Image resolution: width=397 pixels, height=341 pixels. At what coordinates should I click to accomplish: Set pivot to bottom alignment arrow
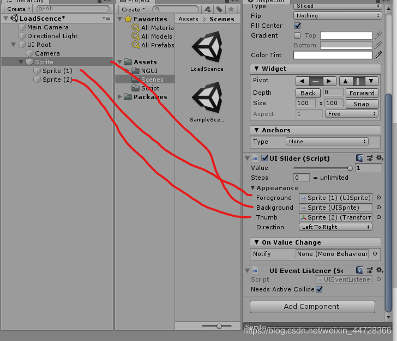371,81
